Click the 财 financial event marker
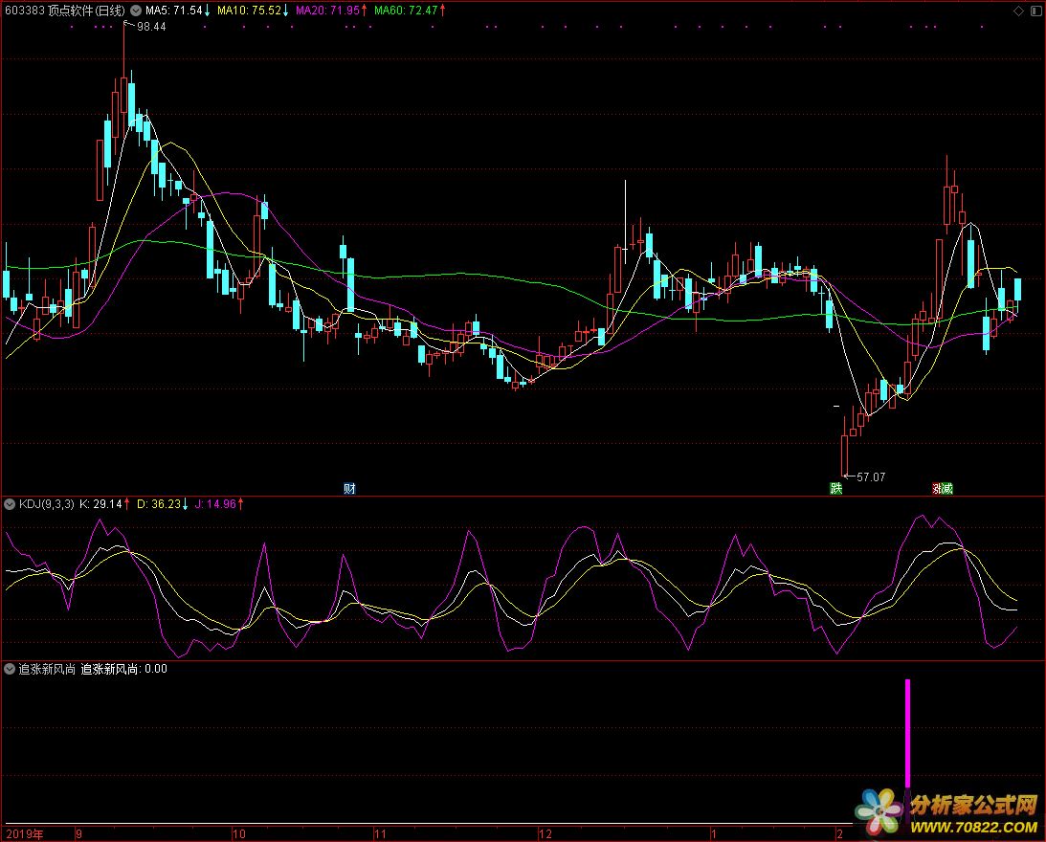The image size is (1046, 842). tap(349, 489)
